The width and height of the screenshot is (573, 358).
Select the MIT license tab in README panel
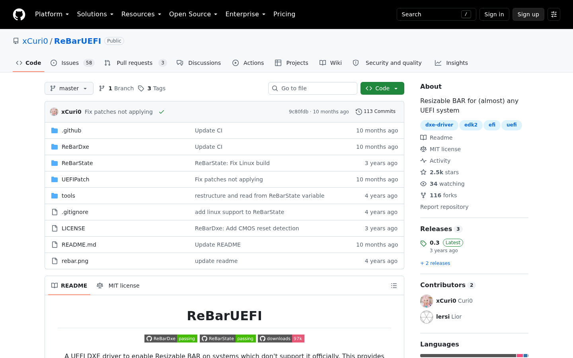(118, 286)
